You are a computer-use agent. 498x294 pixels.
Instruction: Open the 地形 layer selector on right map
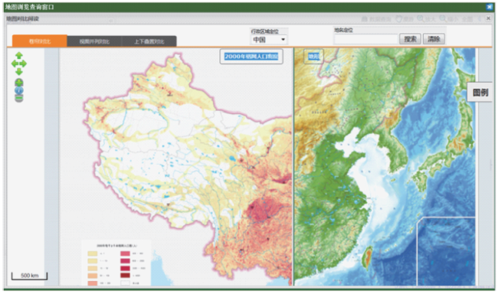coord(313,57)
